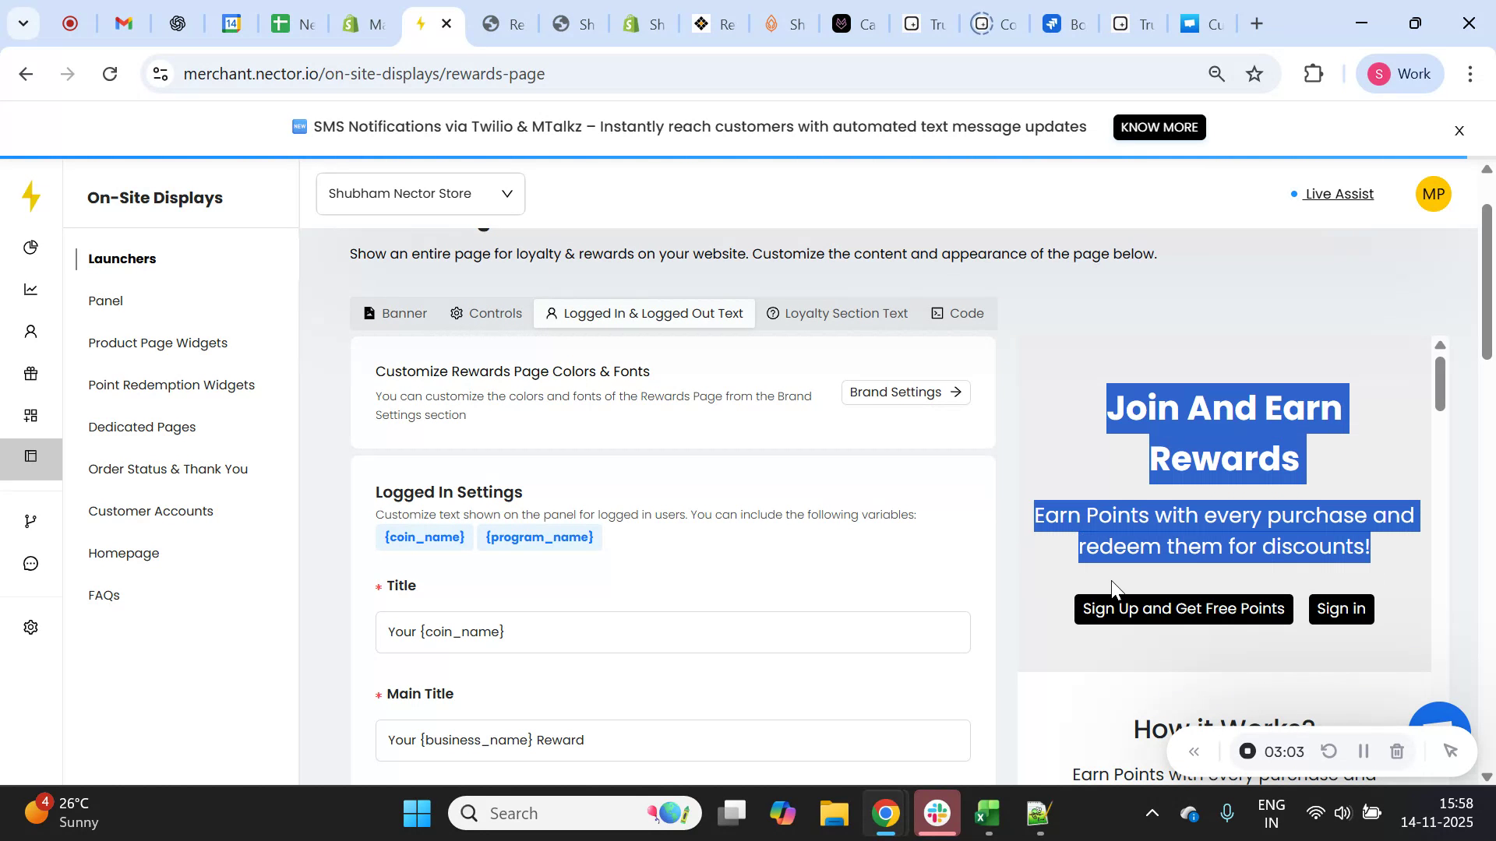This screenshot has height=841, width=1496.
Task: Open the Customers sidebar user icon
Action: tap(31, 331)
